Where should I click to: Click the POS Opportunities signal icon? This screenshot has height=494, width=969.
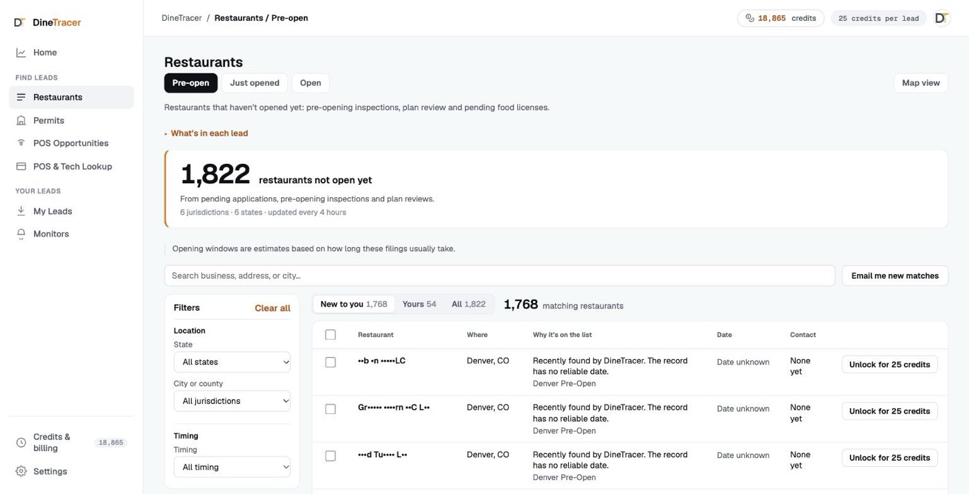point(21,143)
